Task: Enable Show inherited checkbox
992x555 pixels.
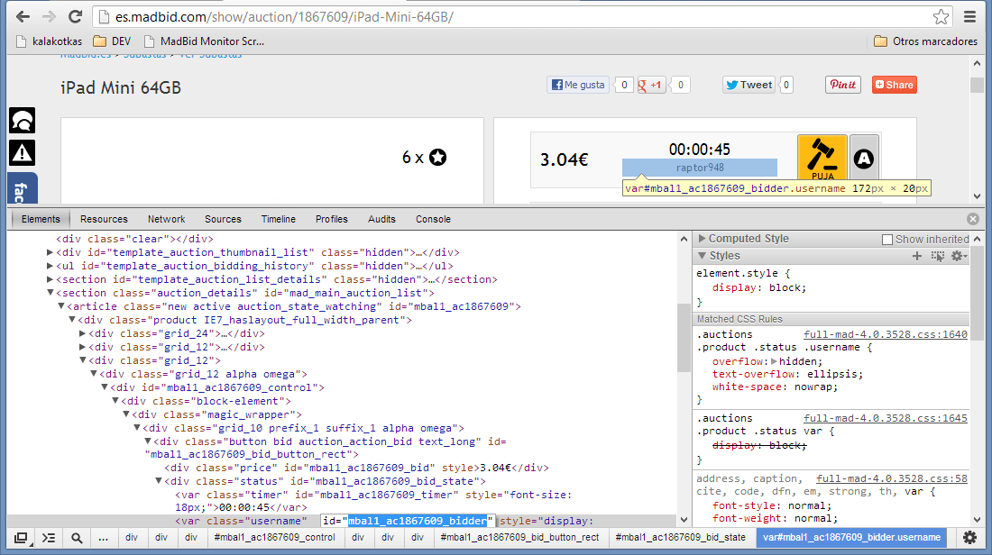Action: (887, 239)
